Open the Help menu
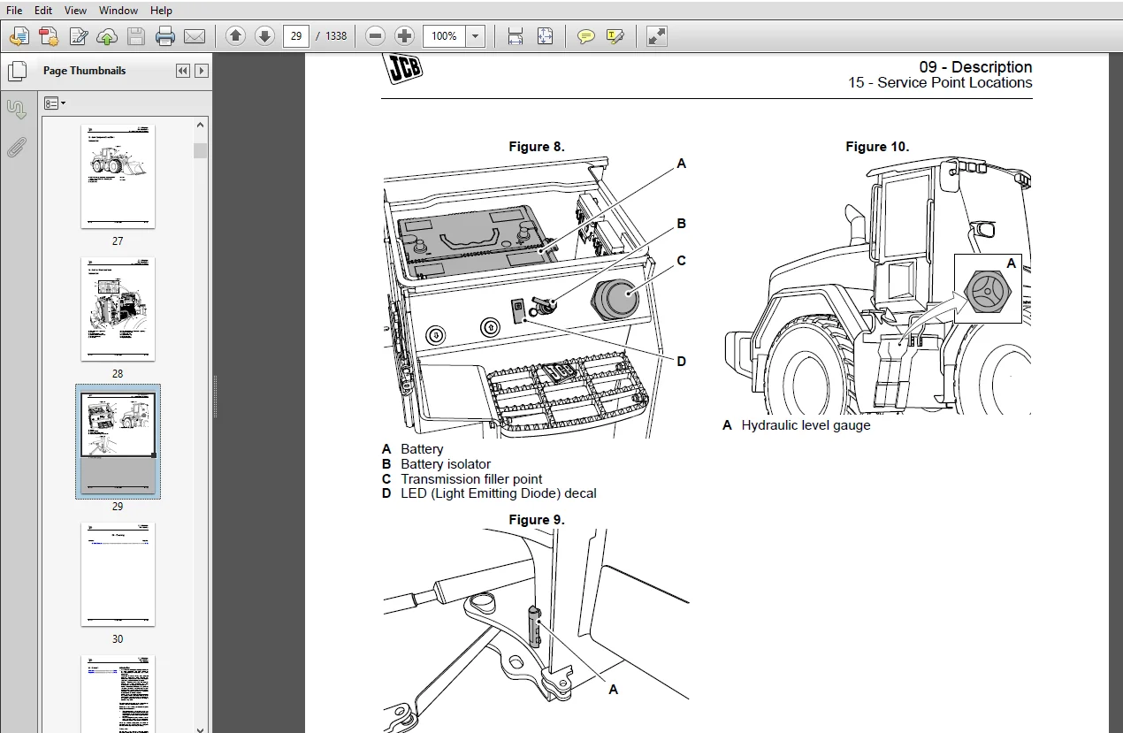1123x733 pixels. pyautogui.click(x=161, y=11)
